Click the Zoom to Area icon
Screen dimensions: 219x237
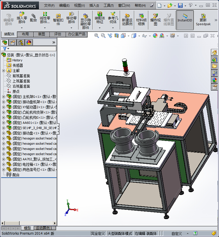[103, 36]
